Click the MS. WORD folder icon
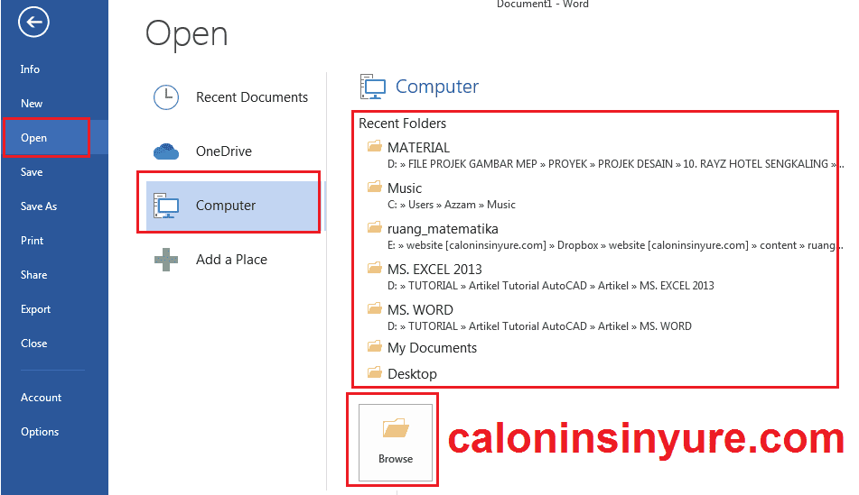The width and height of the screenshot is (859, 495). (375, 308)
